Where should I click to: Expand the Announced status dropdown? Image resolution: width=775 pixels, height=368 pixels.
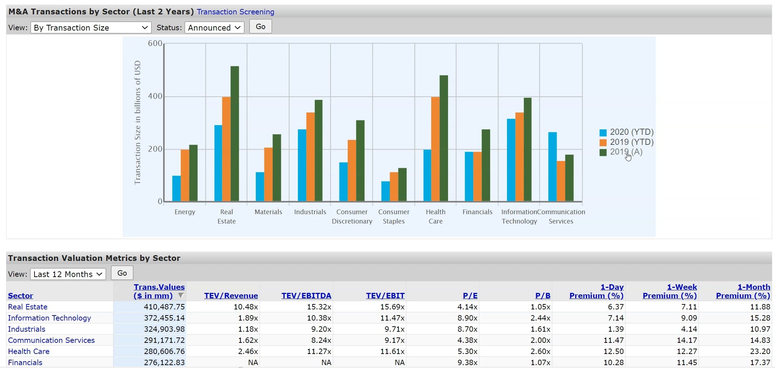point(214,28)
